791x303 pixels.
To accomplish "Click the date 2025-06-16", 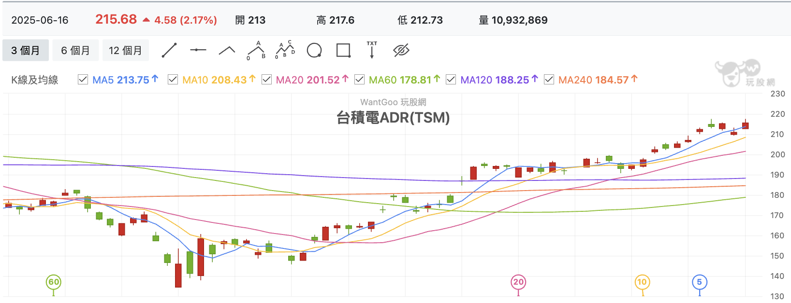I will click(40, 20).
